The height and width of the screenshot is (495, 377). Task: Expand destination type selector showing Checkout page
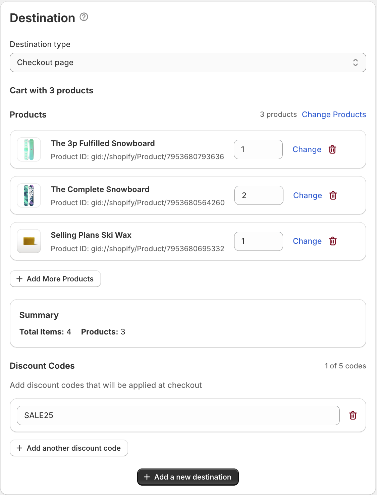pyautogui.click(x=188, y=62)
